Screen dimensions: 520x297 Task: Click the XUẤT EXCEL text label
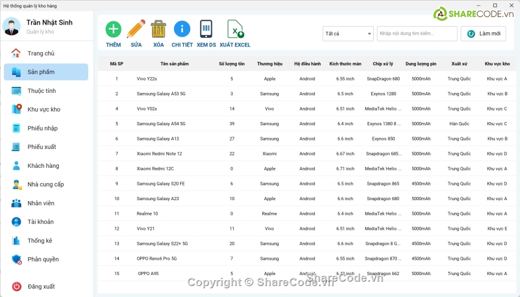[235, 45]
